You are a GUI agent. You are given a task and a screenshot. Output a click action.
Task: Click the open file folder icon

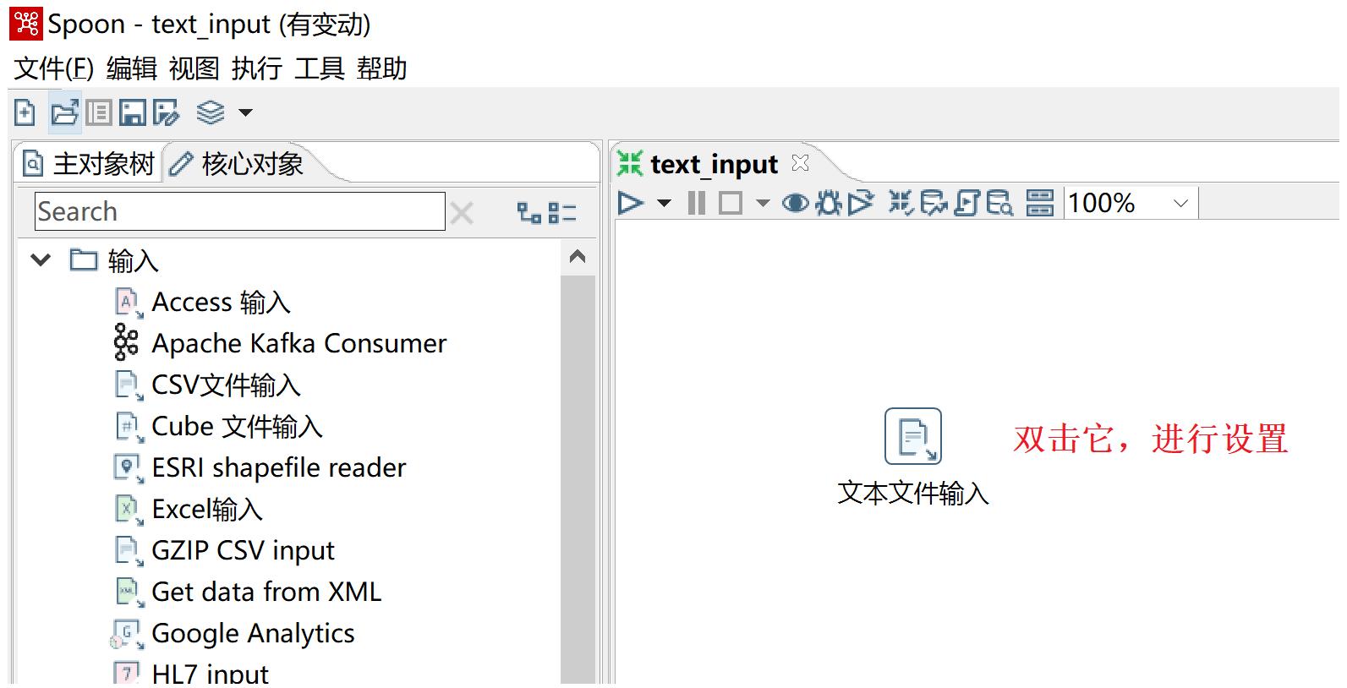pyautogui.click(x=64, y=112)
